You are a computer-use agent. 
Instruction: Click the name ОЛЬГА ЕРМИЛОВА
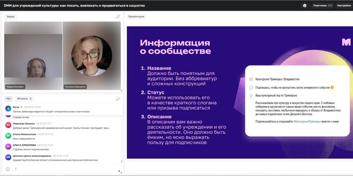point(24,145)
